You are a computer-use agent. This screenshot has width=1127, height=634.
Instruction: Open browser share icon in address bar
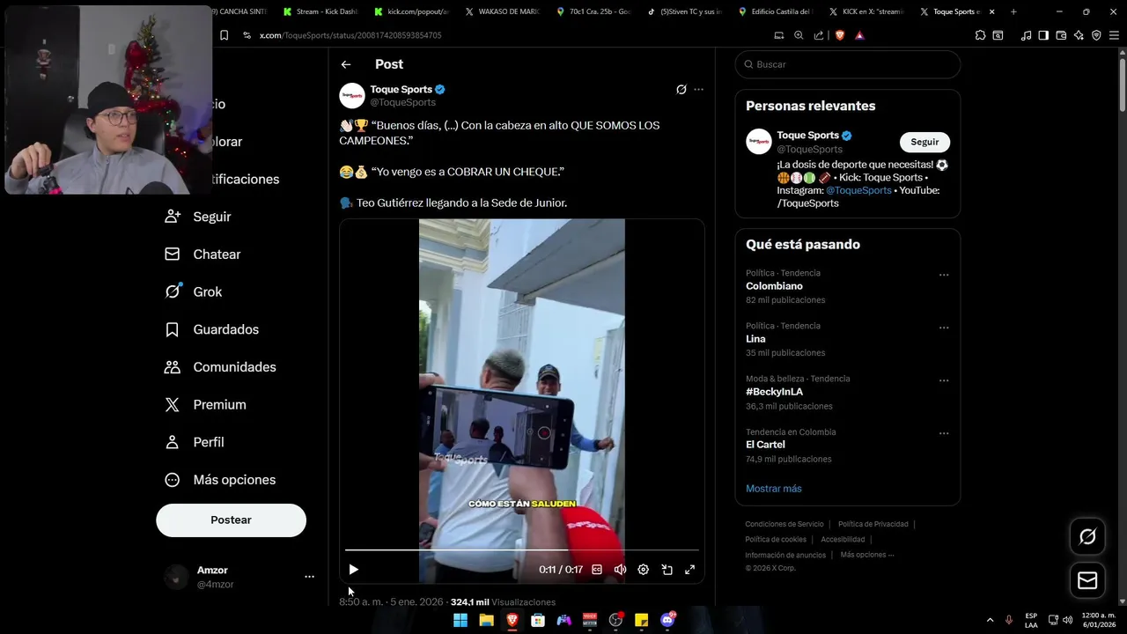click(819, 35)
